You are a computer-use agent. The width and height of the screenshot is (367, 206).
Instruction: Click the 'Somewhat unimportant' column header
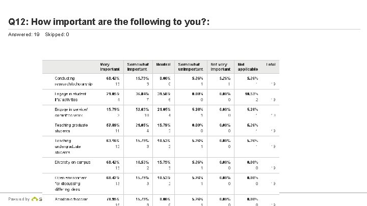[x=190, y=67]
